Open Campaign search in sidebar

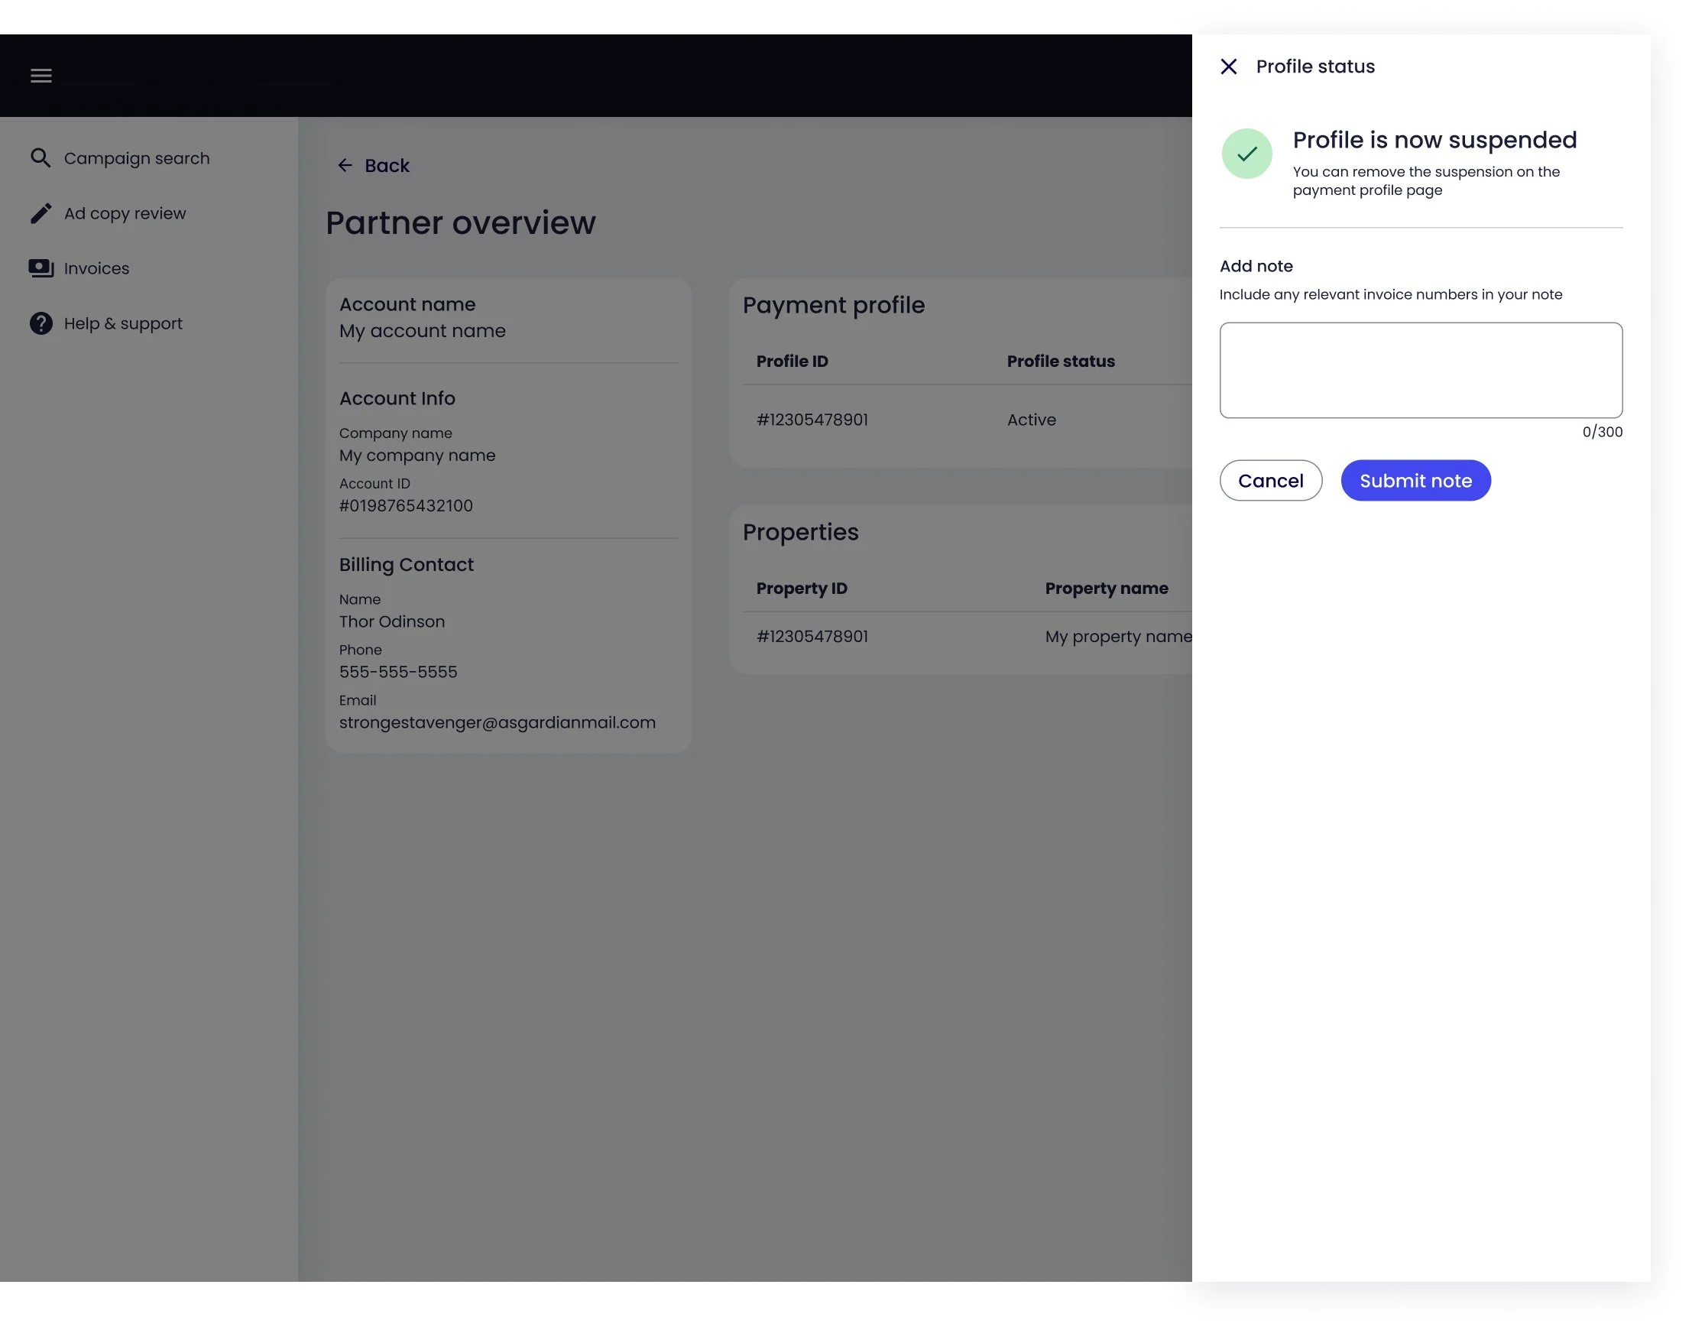tap(137, 158)
